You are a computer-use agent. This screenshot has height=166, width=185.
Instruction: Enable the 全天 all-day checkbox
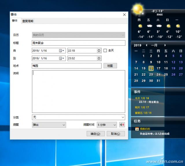click(x=105, y=51)
